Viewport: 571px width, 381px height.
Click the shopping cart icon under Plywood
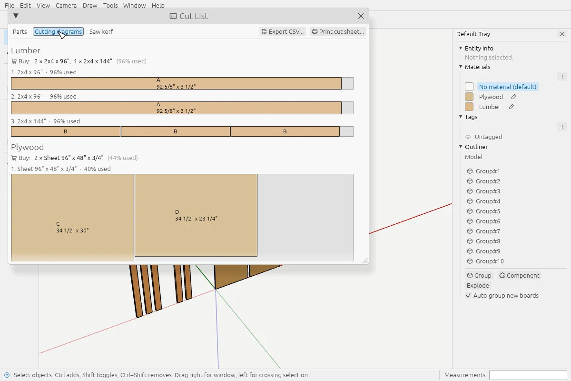point(14,158)
